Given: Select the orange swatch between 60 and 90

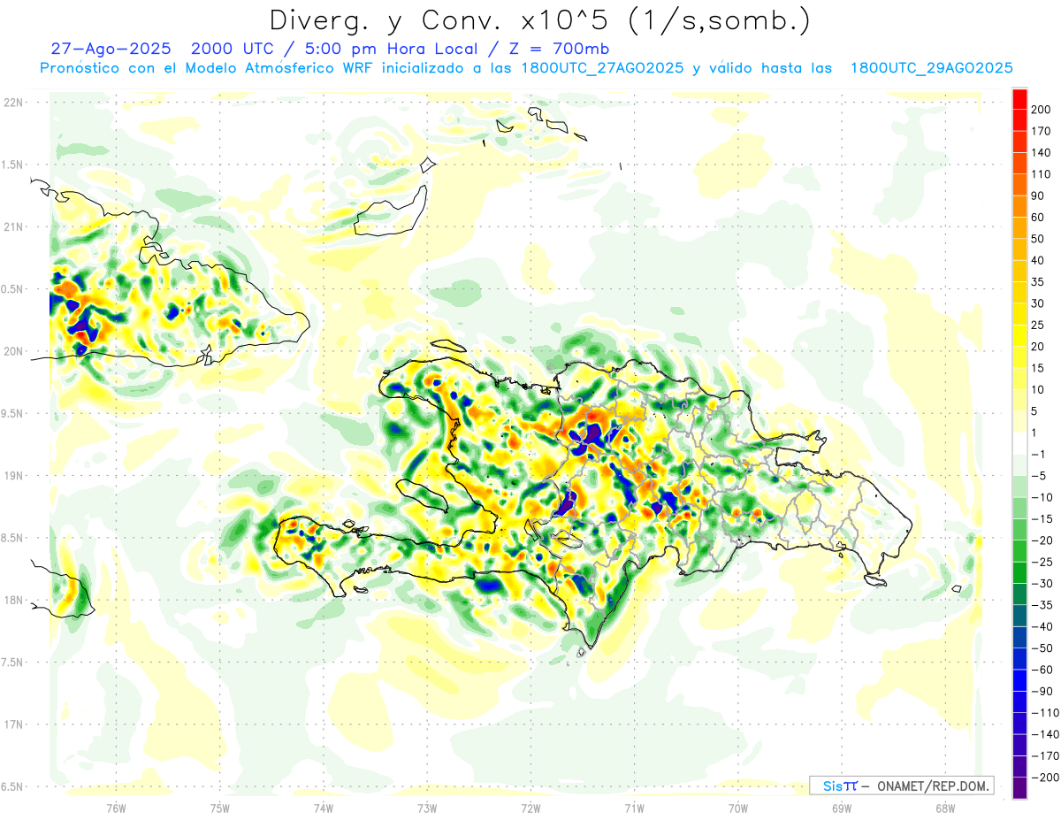Looking at the screenshot, I should 1019,207.
